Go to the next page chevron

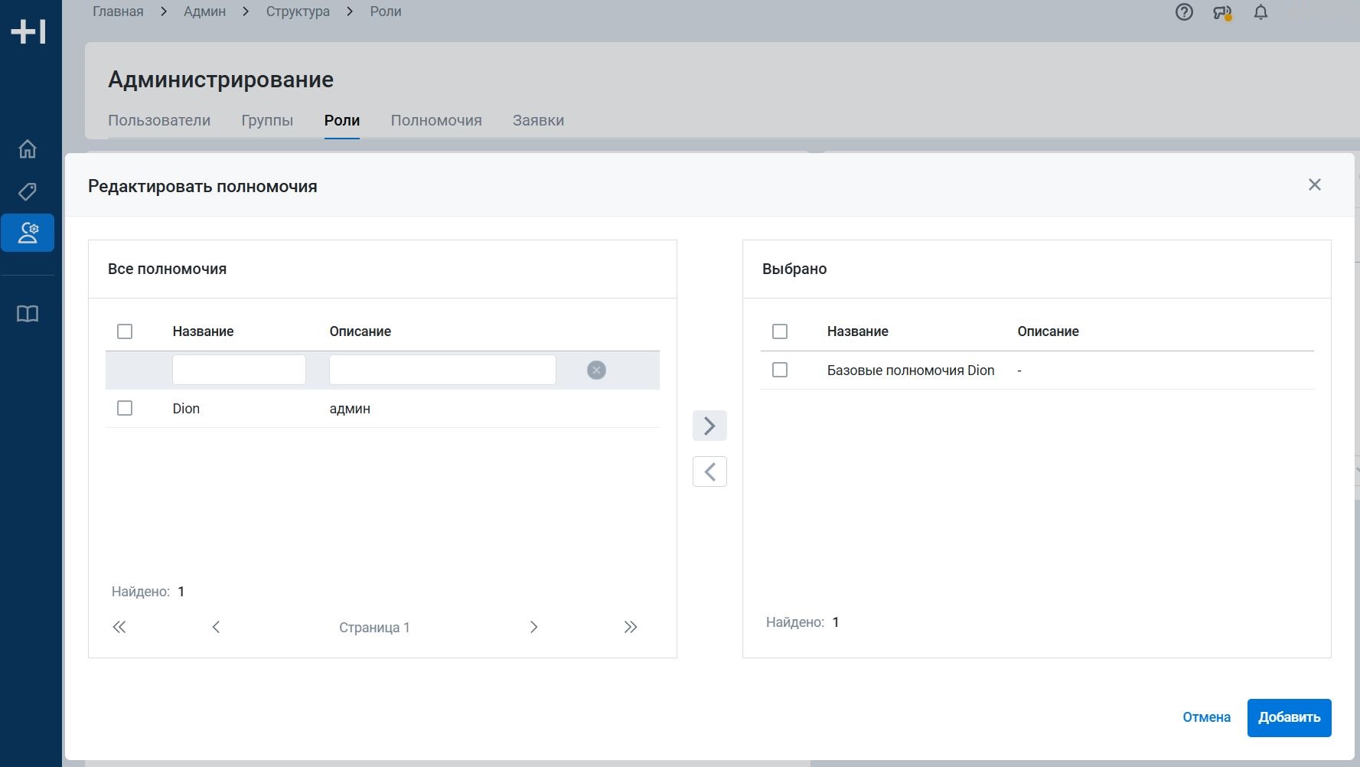click(x=533, y=628)
